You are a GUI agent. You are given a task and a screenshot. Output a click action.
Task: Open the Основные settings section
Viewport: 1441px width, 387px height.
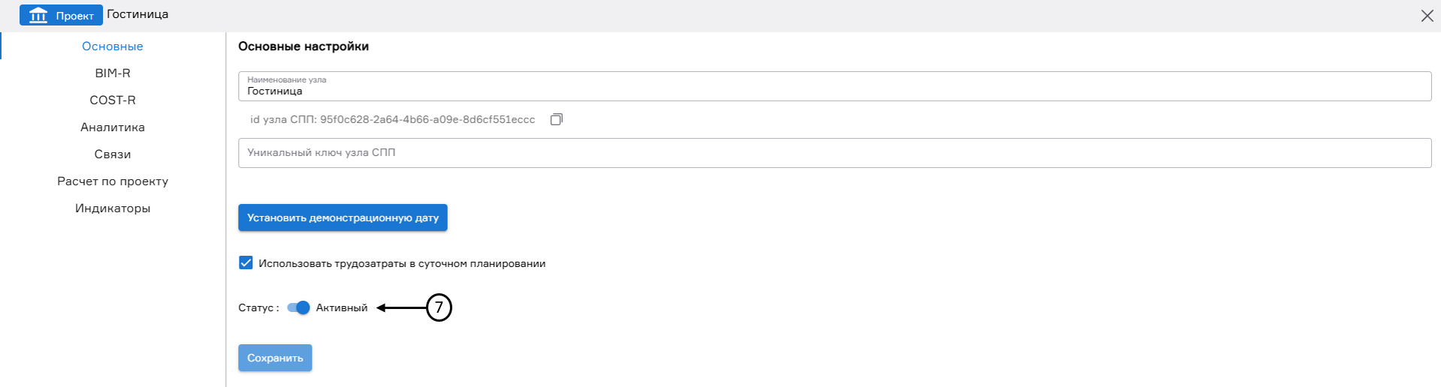[x=113, y=46]
